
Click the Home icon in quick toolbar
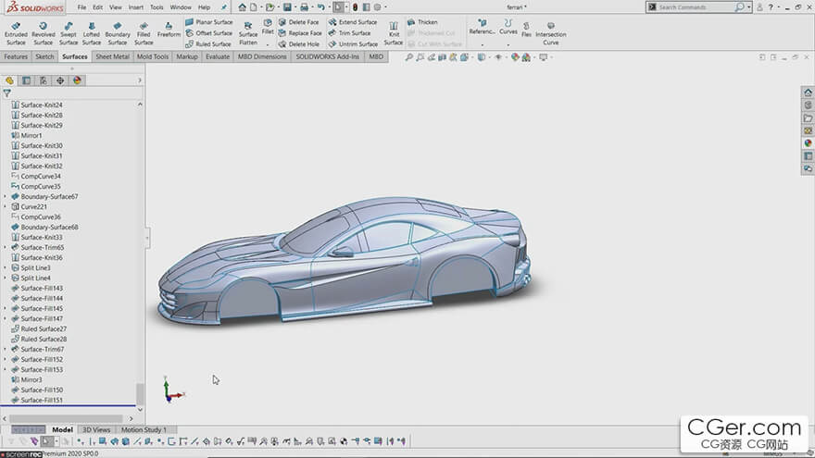243,7
